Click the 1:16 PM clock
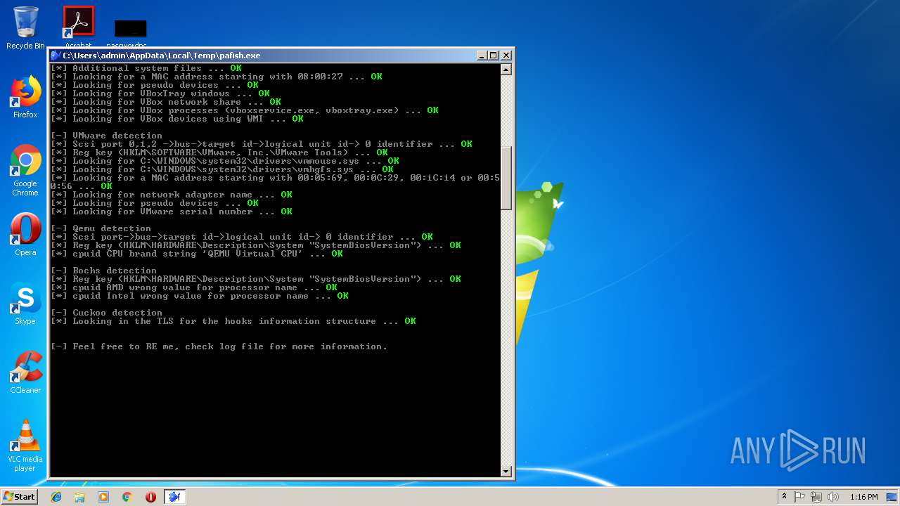 click(863, 497)
